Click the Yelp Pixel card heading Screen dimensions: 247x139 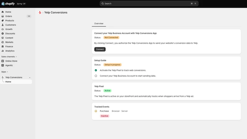(99, 86)
